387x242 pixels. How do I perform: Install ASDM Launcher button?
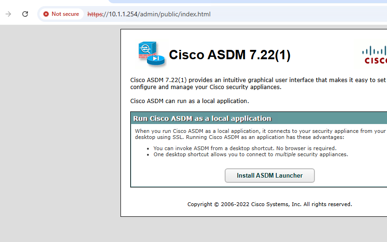tap(269, 176)
